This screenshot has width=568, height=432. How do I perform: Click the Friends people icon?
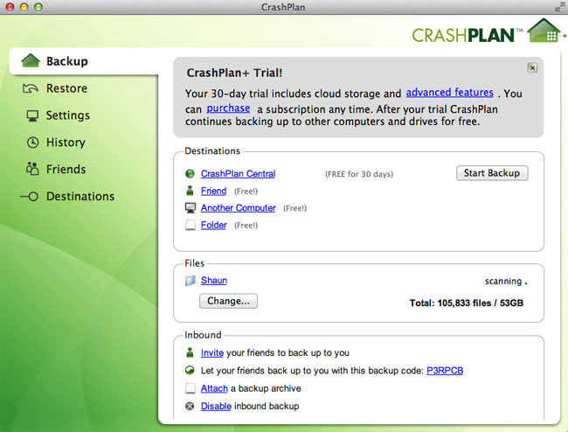point(32,169)
